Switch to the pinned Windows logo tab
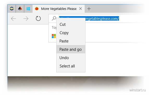Viewport: 149px width, 95px height. point(28,9)
